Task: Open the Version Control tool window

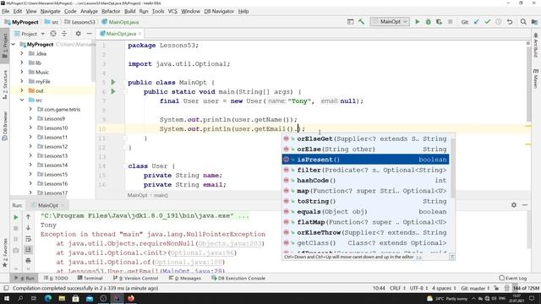Action: pyautogui.click(x=135, y=278)
